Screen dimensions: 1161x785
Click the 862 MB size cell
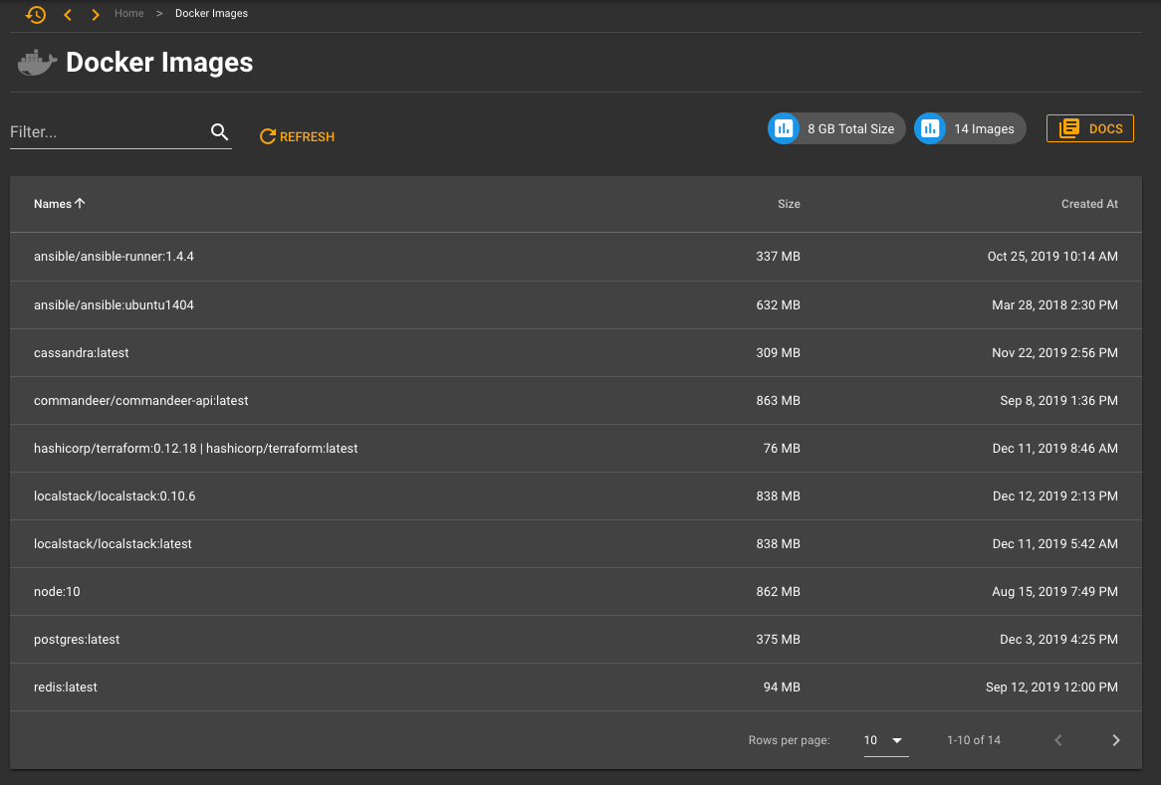coord(779,592)
